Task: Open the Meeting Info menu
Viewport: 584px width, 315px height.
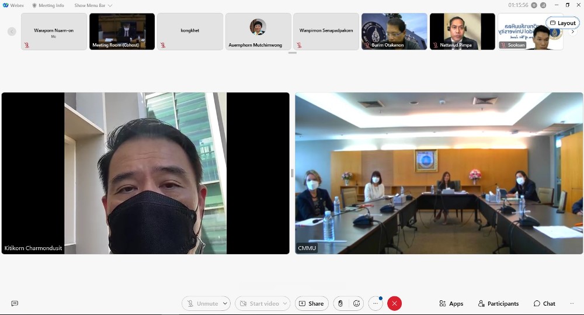Action: pyautogui.click(x=48, y=5)
